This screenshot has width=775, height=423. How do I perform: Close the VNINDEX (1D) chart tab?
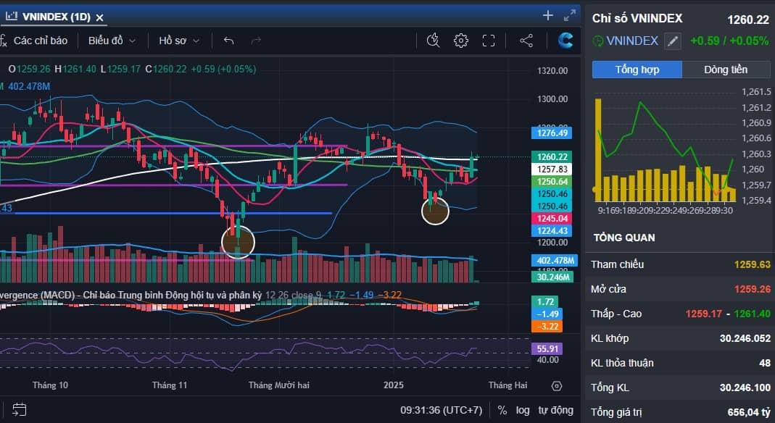pos(100,17)
